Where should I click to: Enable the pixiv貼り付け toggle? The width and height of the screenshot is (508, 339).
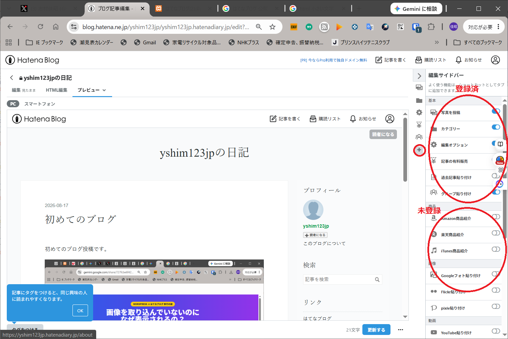coord(496,306)
